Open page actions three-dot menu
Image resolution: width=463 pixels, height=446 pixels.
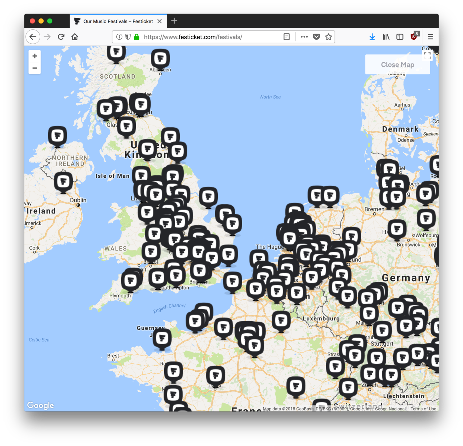[x=304, y=37]
